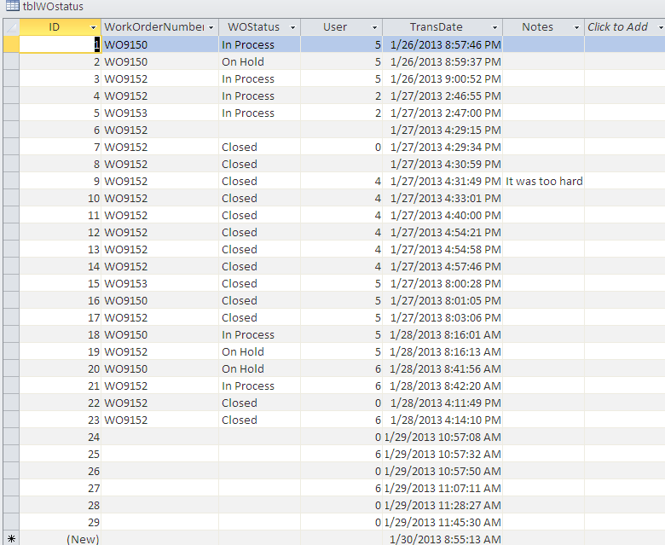Click the Closed status in record 8

[260, 164]
